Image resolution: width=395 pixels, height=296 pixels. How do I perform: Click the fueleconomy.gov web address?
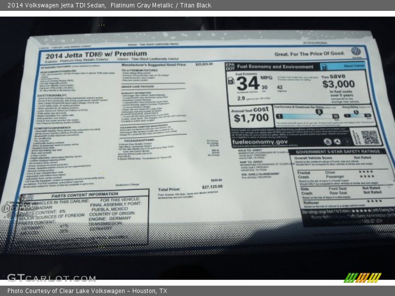point(260,142)
